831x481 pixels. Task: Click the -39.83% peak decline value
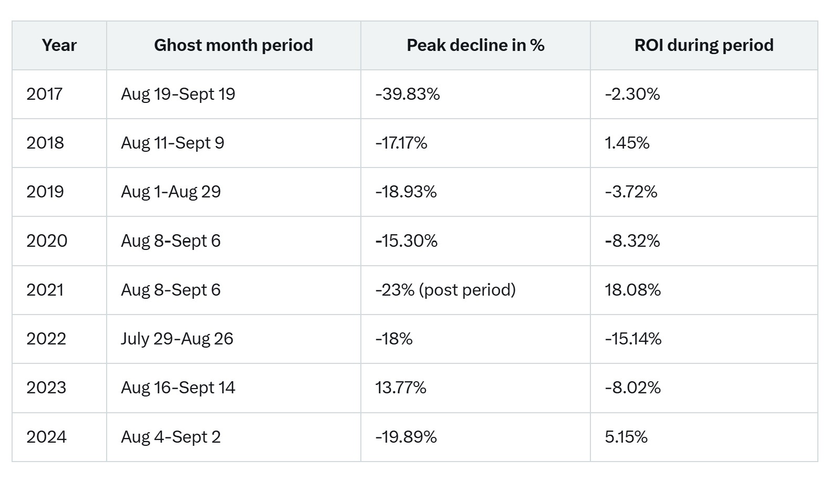(x=408, y=95)
